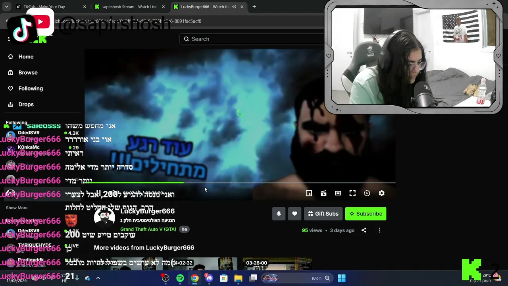Click the 'he' language tag
Screen dimensions: 508x286
pyautogui.click(x=184, y=229)
